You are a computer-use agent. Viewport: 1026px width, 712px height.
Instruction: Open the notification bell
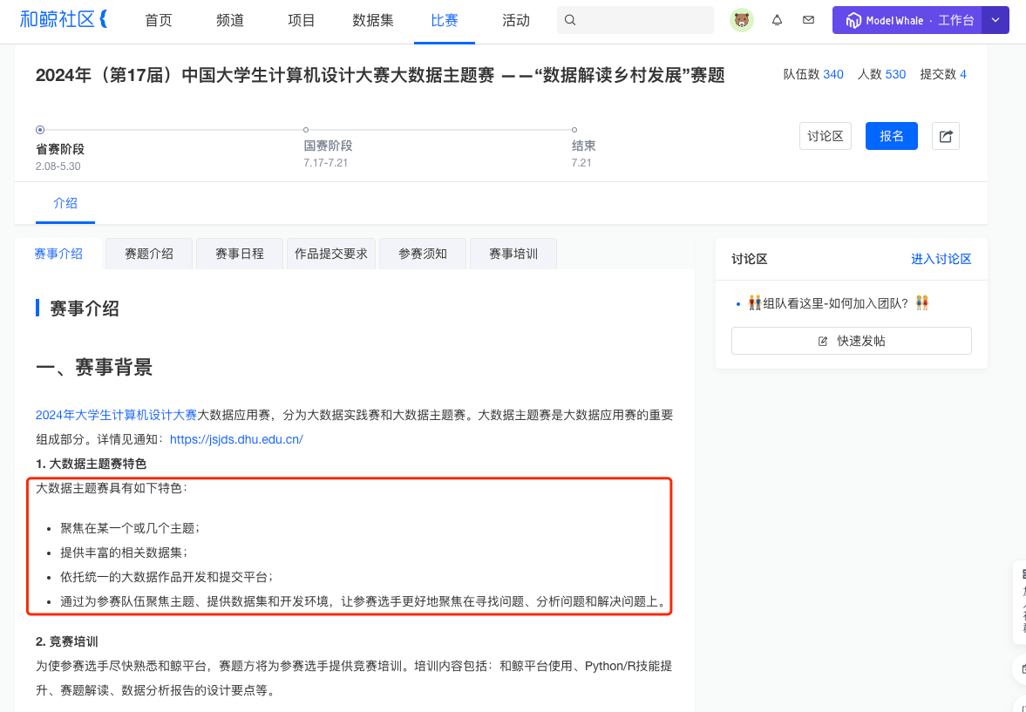coord(777,20)
